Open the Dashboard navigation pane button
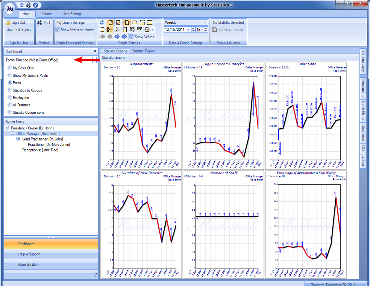 pyautogui.click(x=51, y=244)
